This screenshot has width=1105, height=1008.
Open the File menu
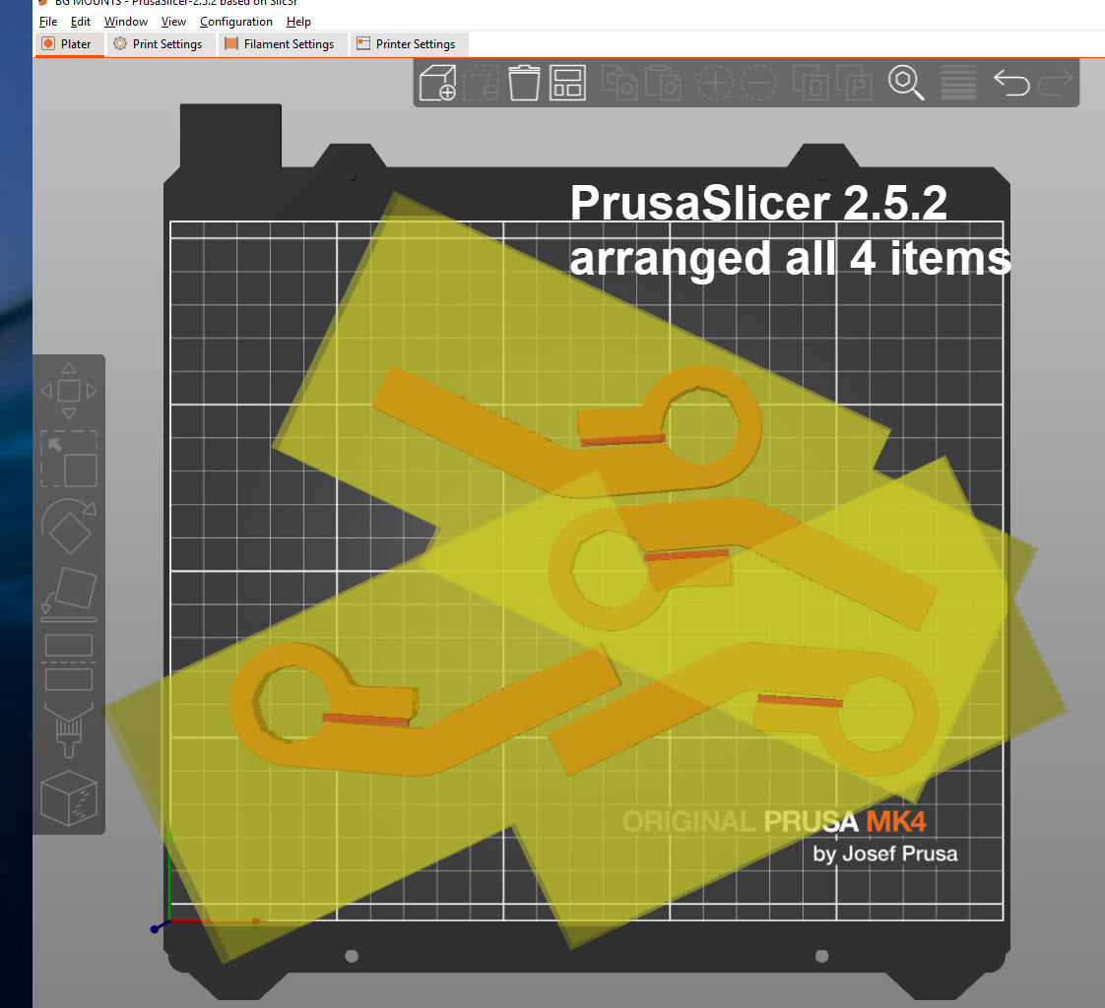click(47, 21)
